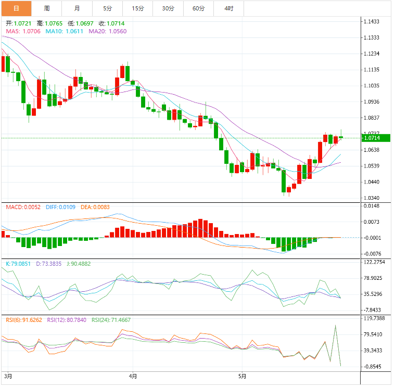Click the 1.0340 price axis label

point(371,198)
